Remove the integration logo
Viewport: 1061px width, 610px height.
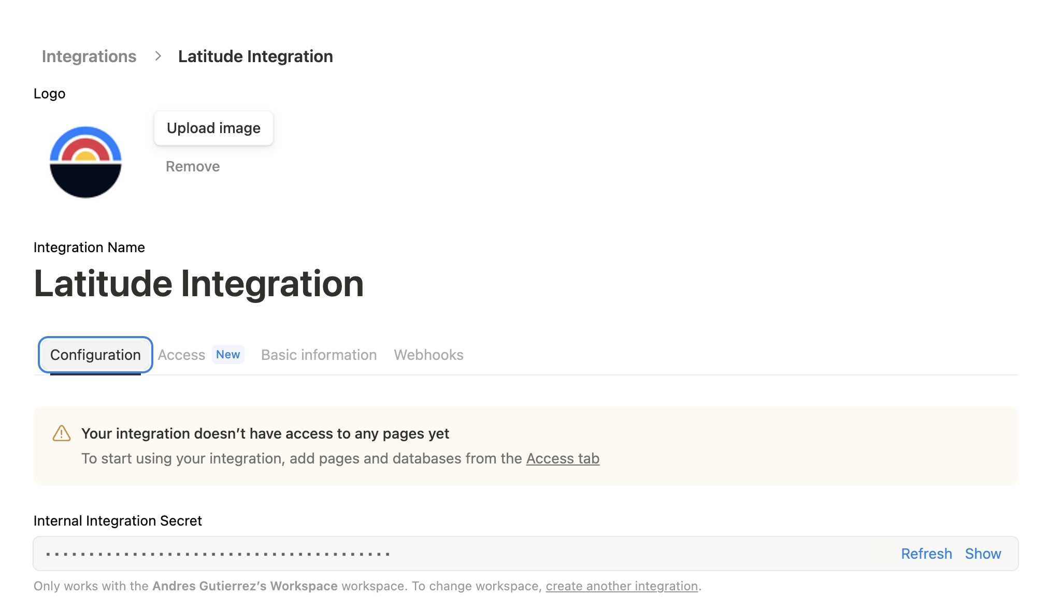coord(192,166)
